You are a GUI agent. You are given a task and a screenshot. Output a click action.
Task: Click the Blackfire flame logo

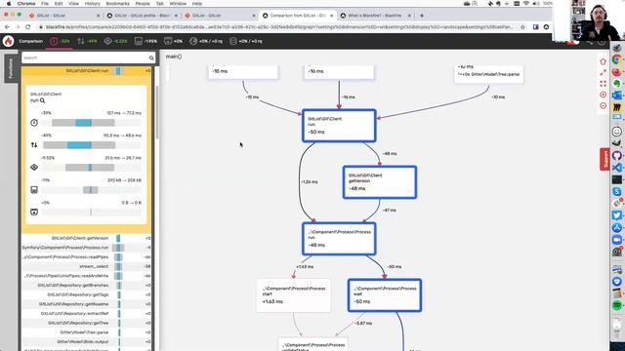(x=8, y=41)
